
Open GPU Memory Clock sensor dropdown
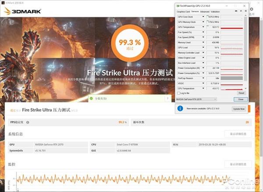coord(203,22)
